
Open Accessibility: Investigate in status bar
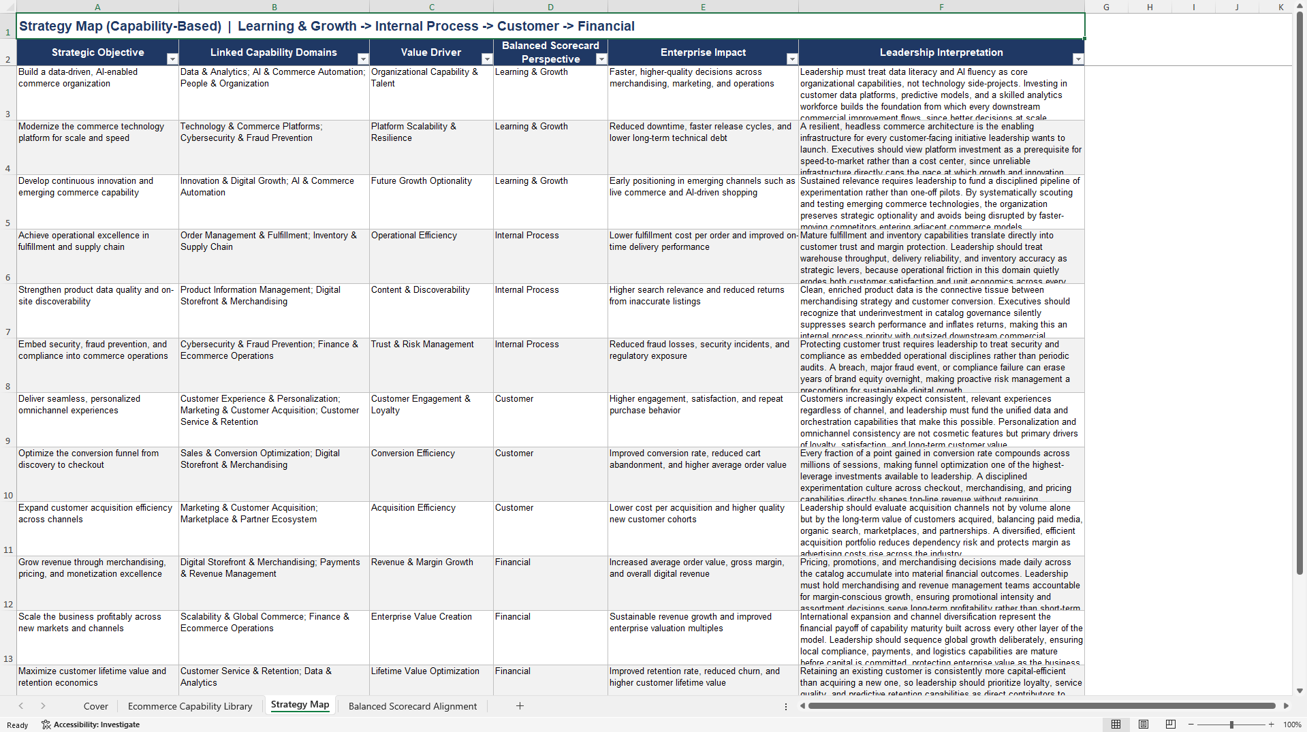point(91,725)
